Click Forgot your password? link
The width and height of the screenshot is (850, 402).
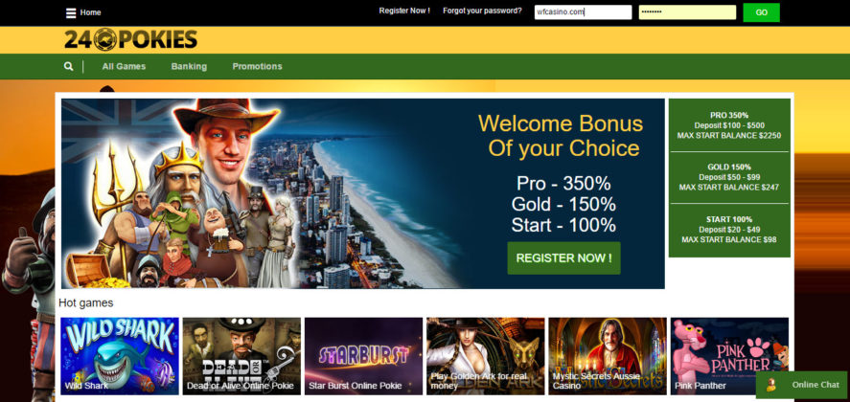pos(482,11)
